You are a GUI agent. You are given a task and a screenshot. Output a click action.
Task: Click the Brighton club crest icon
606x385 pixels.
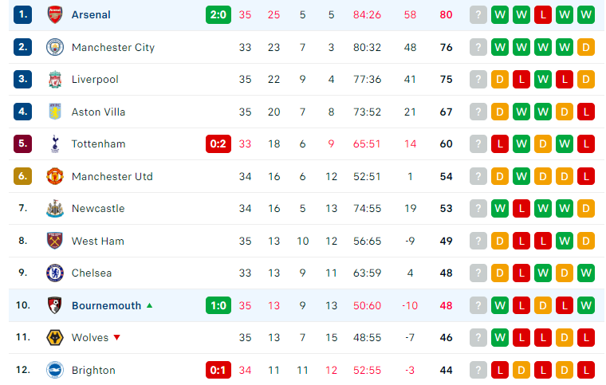click(x=55, y=370)
